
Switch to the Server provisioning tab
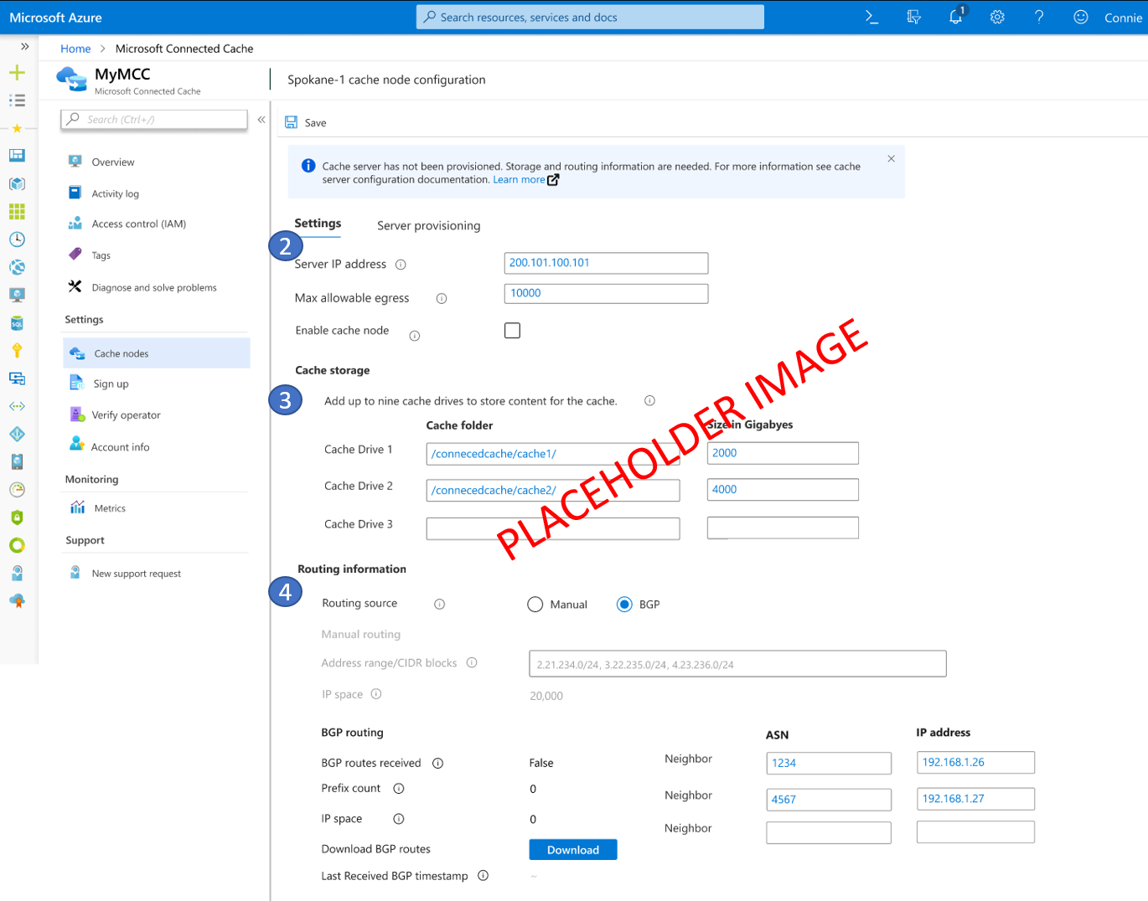pos(428,226)
